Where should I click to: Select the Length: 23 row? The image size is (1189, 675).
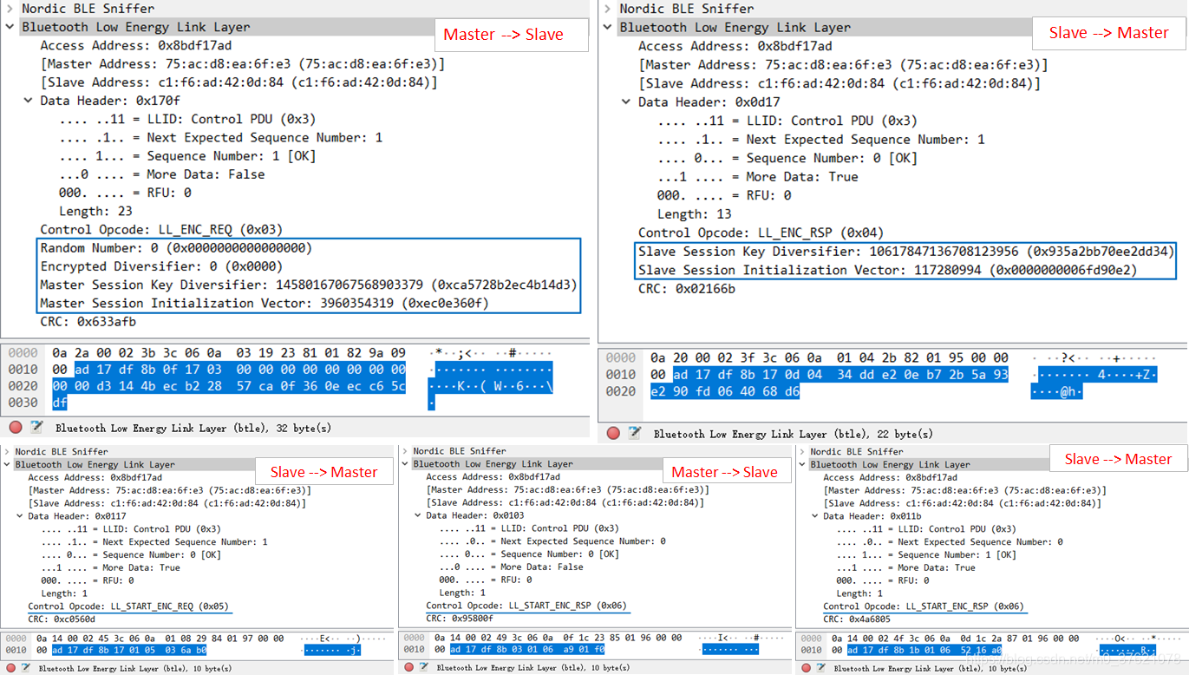[95, 211]
